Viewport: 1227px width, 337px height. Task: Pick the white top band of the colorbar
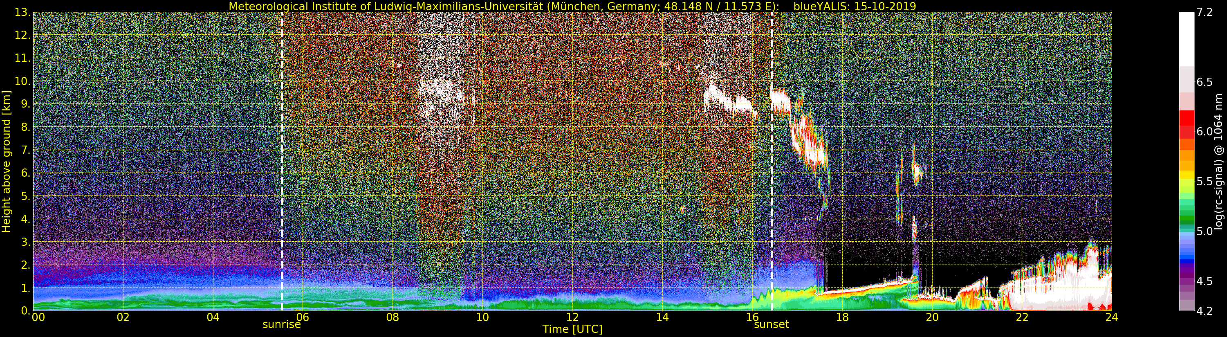click(x=1187, y=39)
